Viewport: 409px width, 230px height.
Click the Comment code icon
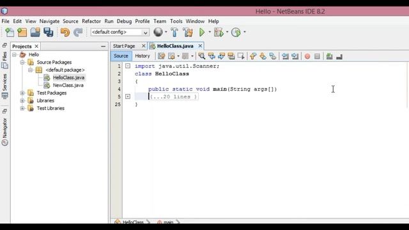click(x=329, y=56)
